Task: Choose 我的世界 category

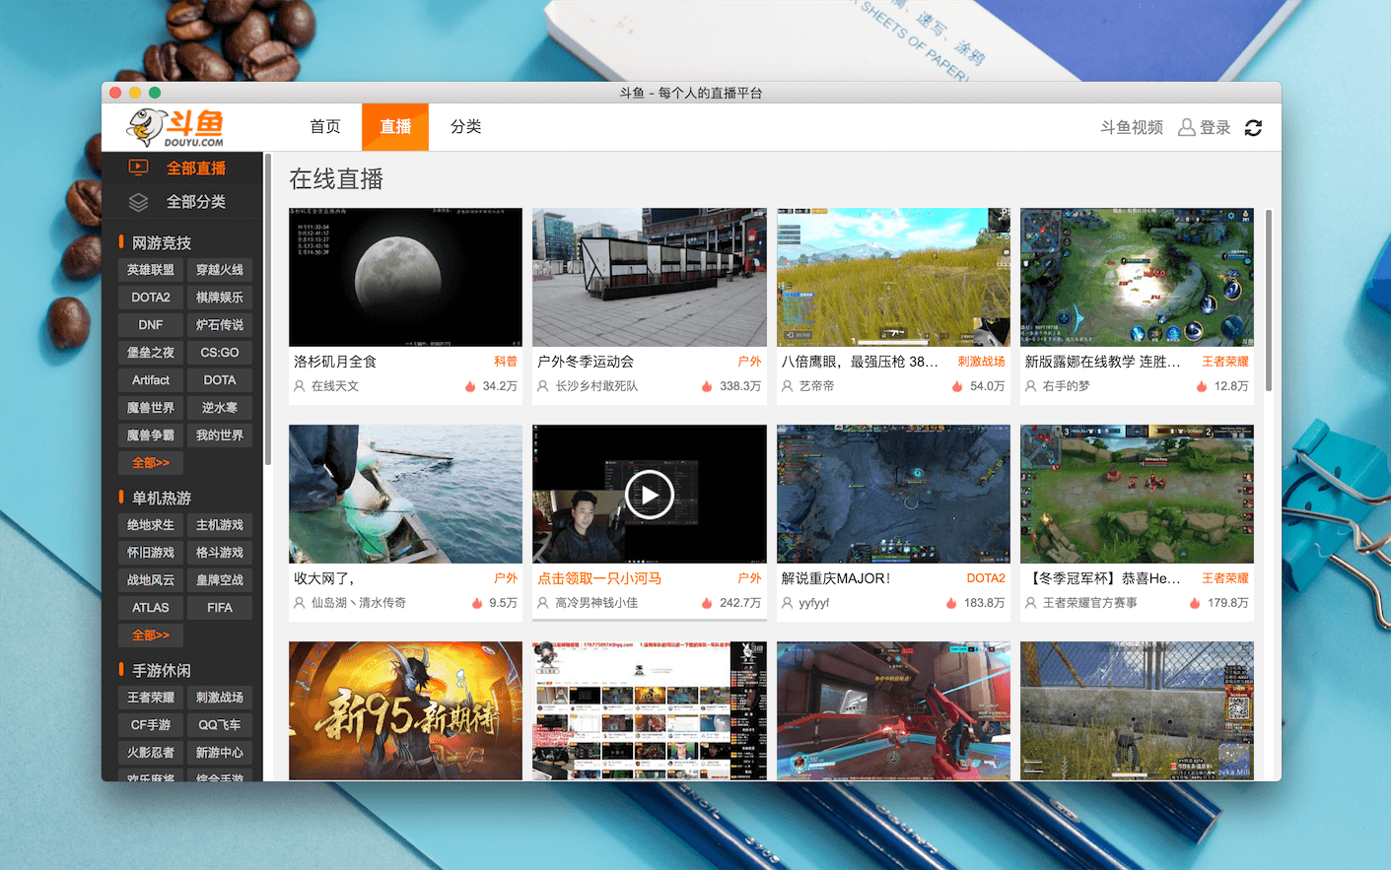Action: pyautogui.click(x=220, y=435)
